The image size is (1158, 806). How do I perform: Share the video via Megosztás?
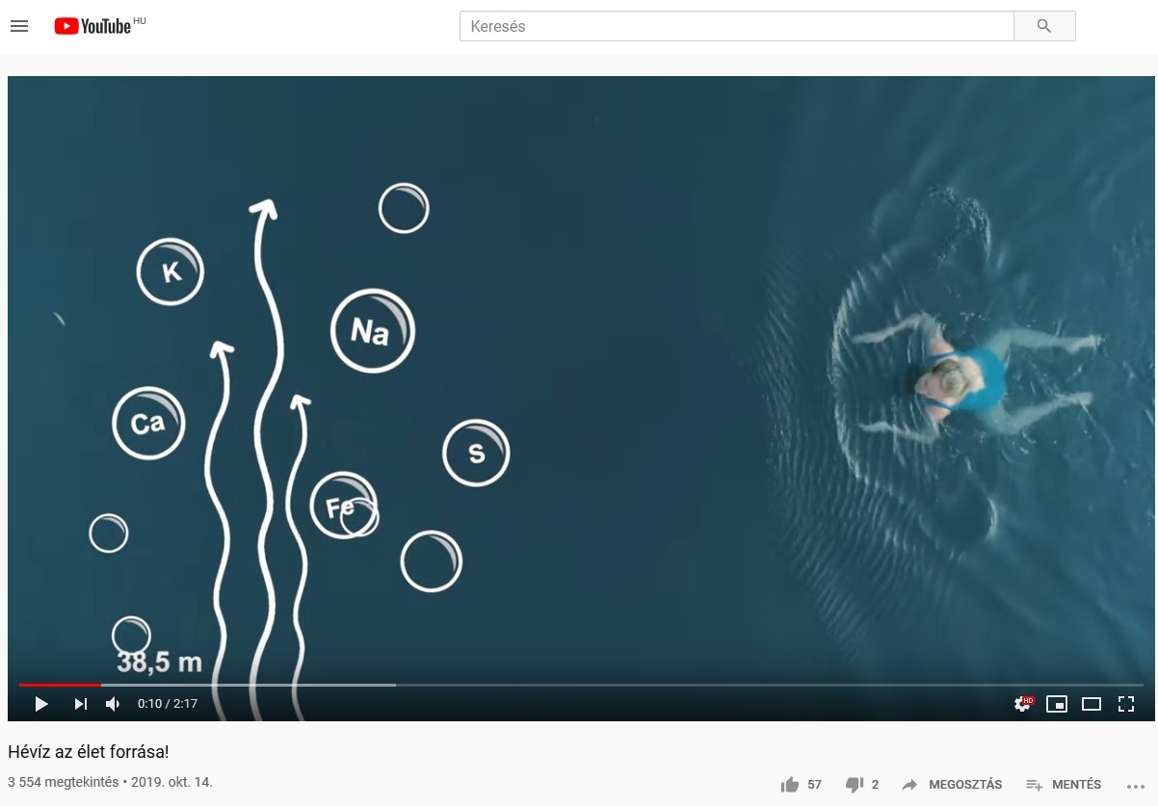click(952, 785)
